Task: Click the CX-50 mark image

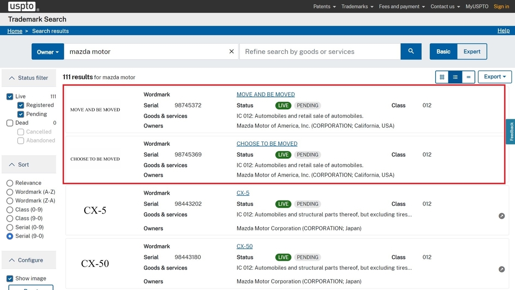Action: tap(95, 263)
